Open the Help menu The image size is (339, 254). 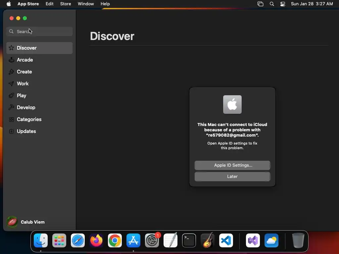tap(105, 4)
